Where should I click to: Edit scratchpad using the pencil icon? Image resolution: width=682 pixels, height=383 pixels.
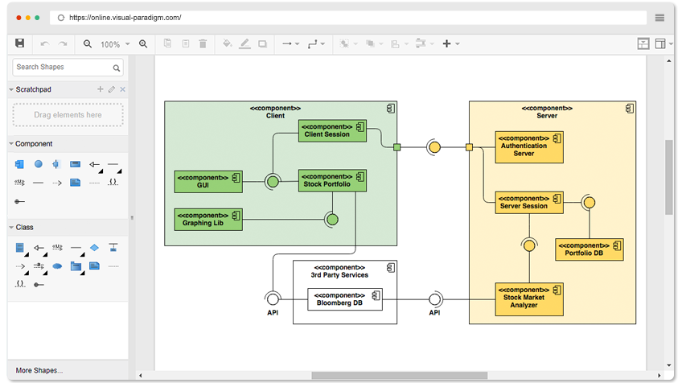[x=112, y=89]
